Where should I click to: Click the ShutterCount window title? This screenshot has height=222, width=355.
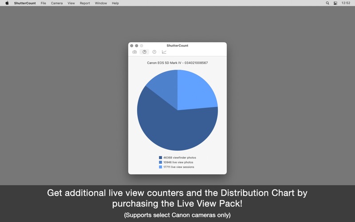click(177, 46)
